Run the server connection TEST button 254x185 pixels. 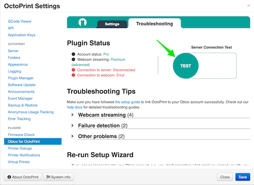pos(186,66)
